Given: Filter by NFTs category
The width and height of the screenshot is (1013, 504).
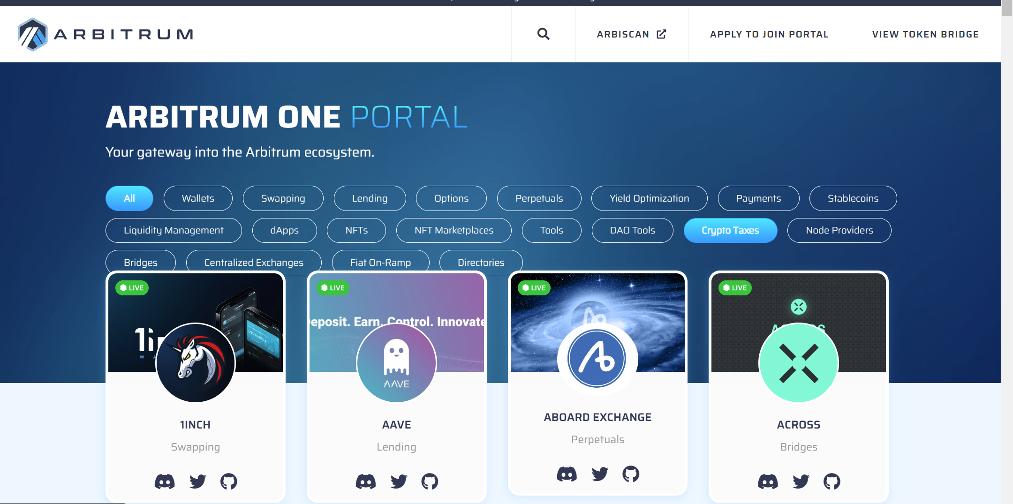Looking at the screenshot, I should [356, 230].
